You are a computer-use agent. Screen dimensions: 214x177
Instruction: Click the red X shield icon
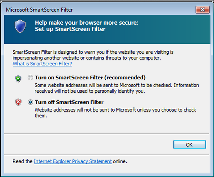pos(18,103)
